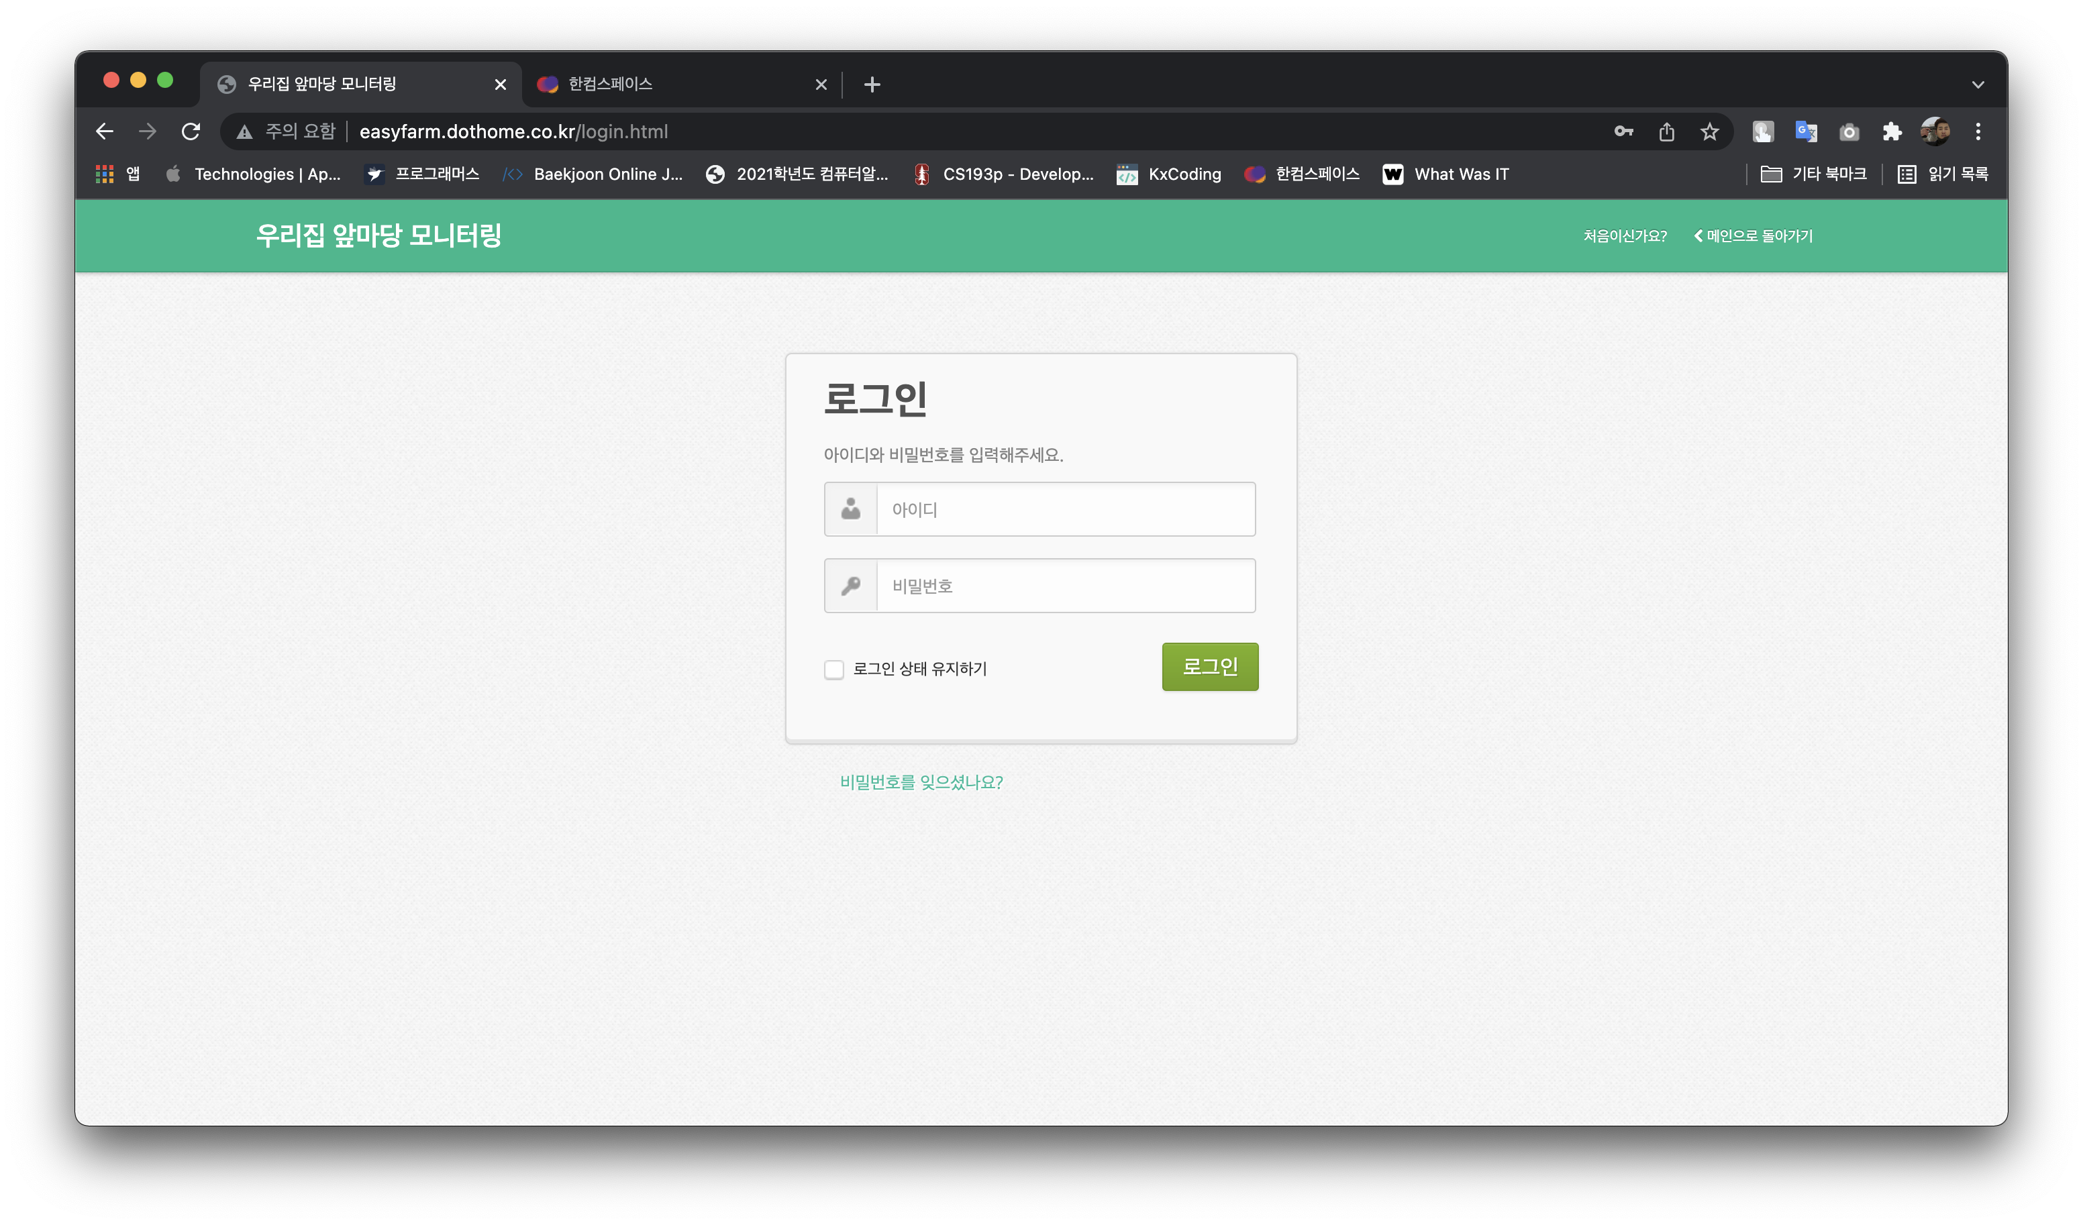Open the Extensions puzzle piece icon
Viewport: 2083px width, 1225px height.
click(x=1891, y=131)
